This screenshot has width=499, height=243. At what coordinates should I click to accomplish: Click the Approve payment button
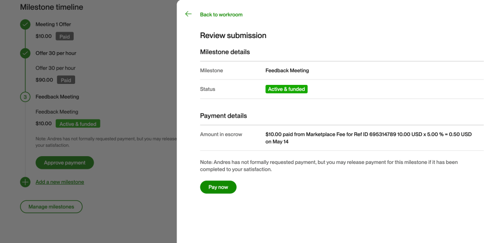tap(64, 162)
